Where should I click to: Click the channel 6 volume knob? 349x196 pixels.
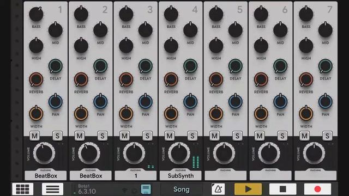(x=269, y=154)
